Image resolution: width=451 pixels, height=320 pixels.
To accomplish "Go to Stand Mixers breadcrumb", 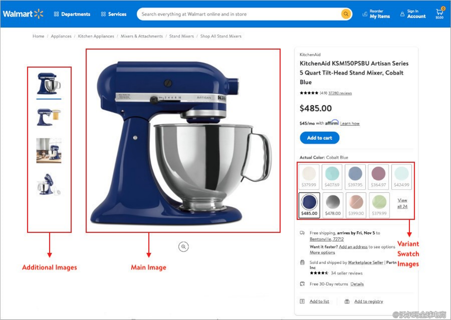I will pyautogui.click(x=181, y=36).
